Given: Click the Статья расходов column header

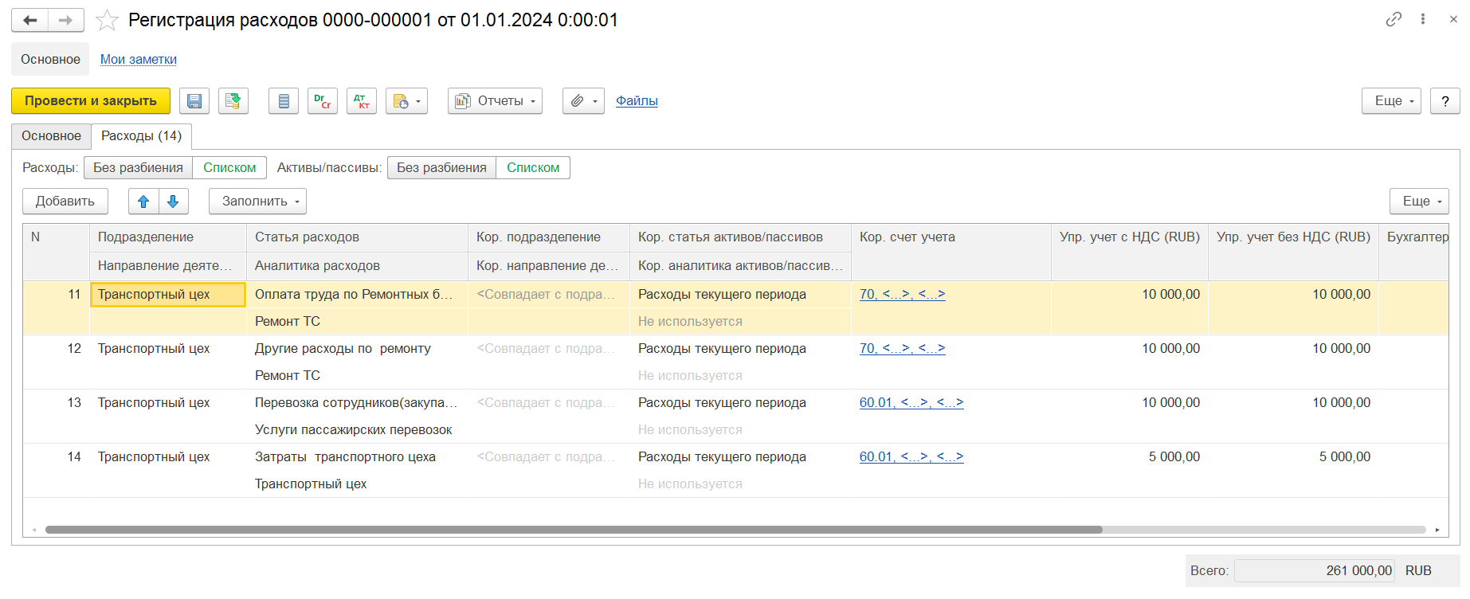Looking at the screenshot, I should [x=357, y=237].
